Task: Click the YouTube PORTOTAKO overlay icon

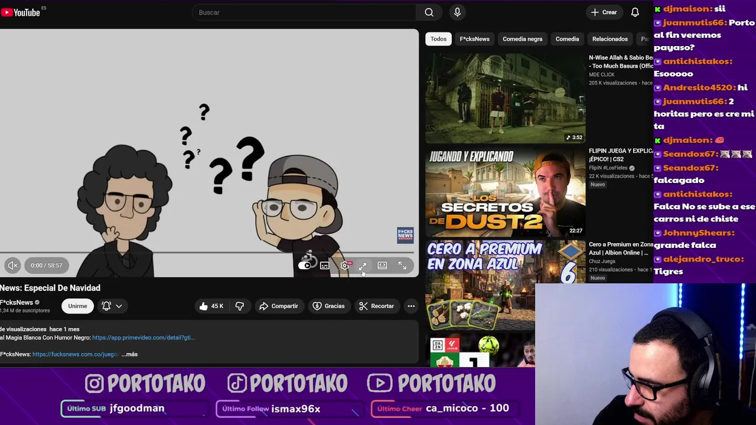Action: 379,384
